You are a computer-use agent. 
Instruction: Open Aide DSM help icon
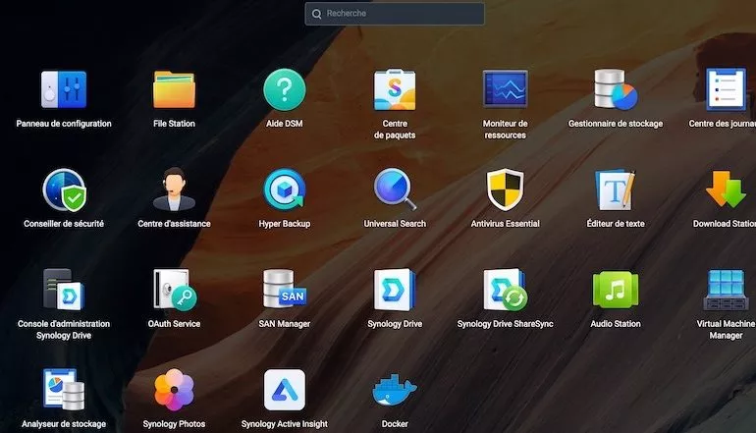point(285,89)
